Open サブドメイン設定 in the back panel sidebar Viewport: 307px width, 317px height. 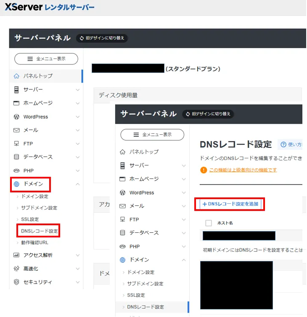(x=39, y=208)
